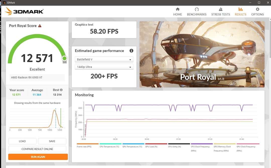Click the Graphics test heading
The image size is (271, 168).
pyautogui.click(x=84, y=25)
